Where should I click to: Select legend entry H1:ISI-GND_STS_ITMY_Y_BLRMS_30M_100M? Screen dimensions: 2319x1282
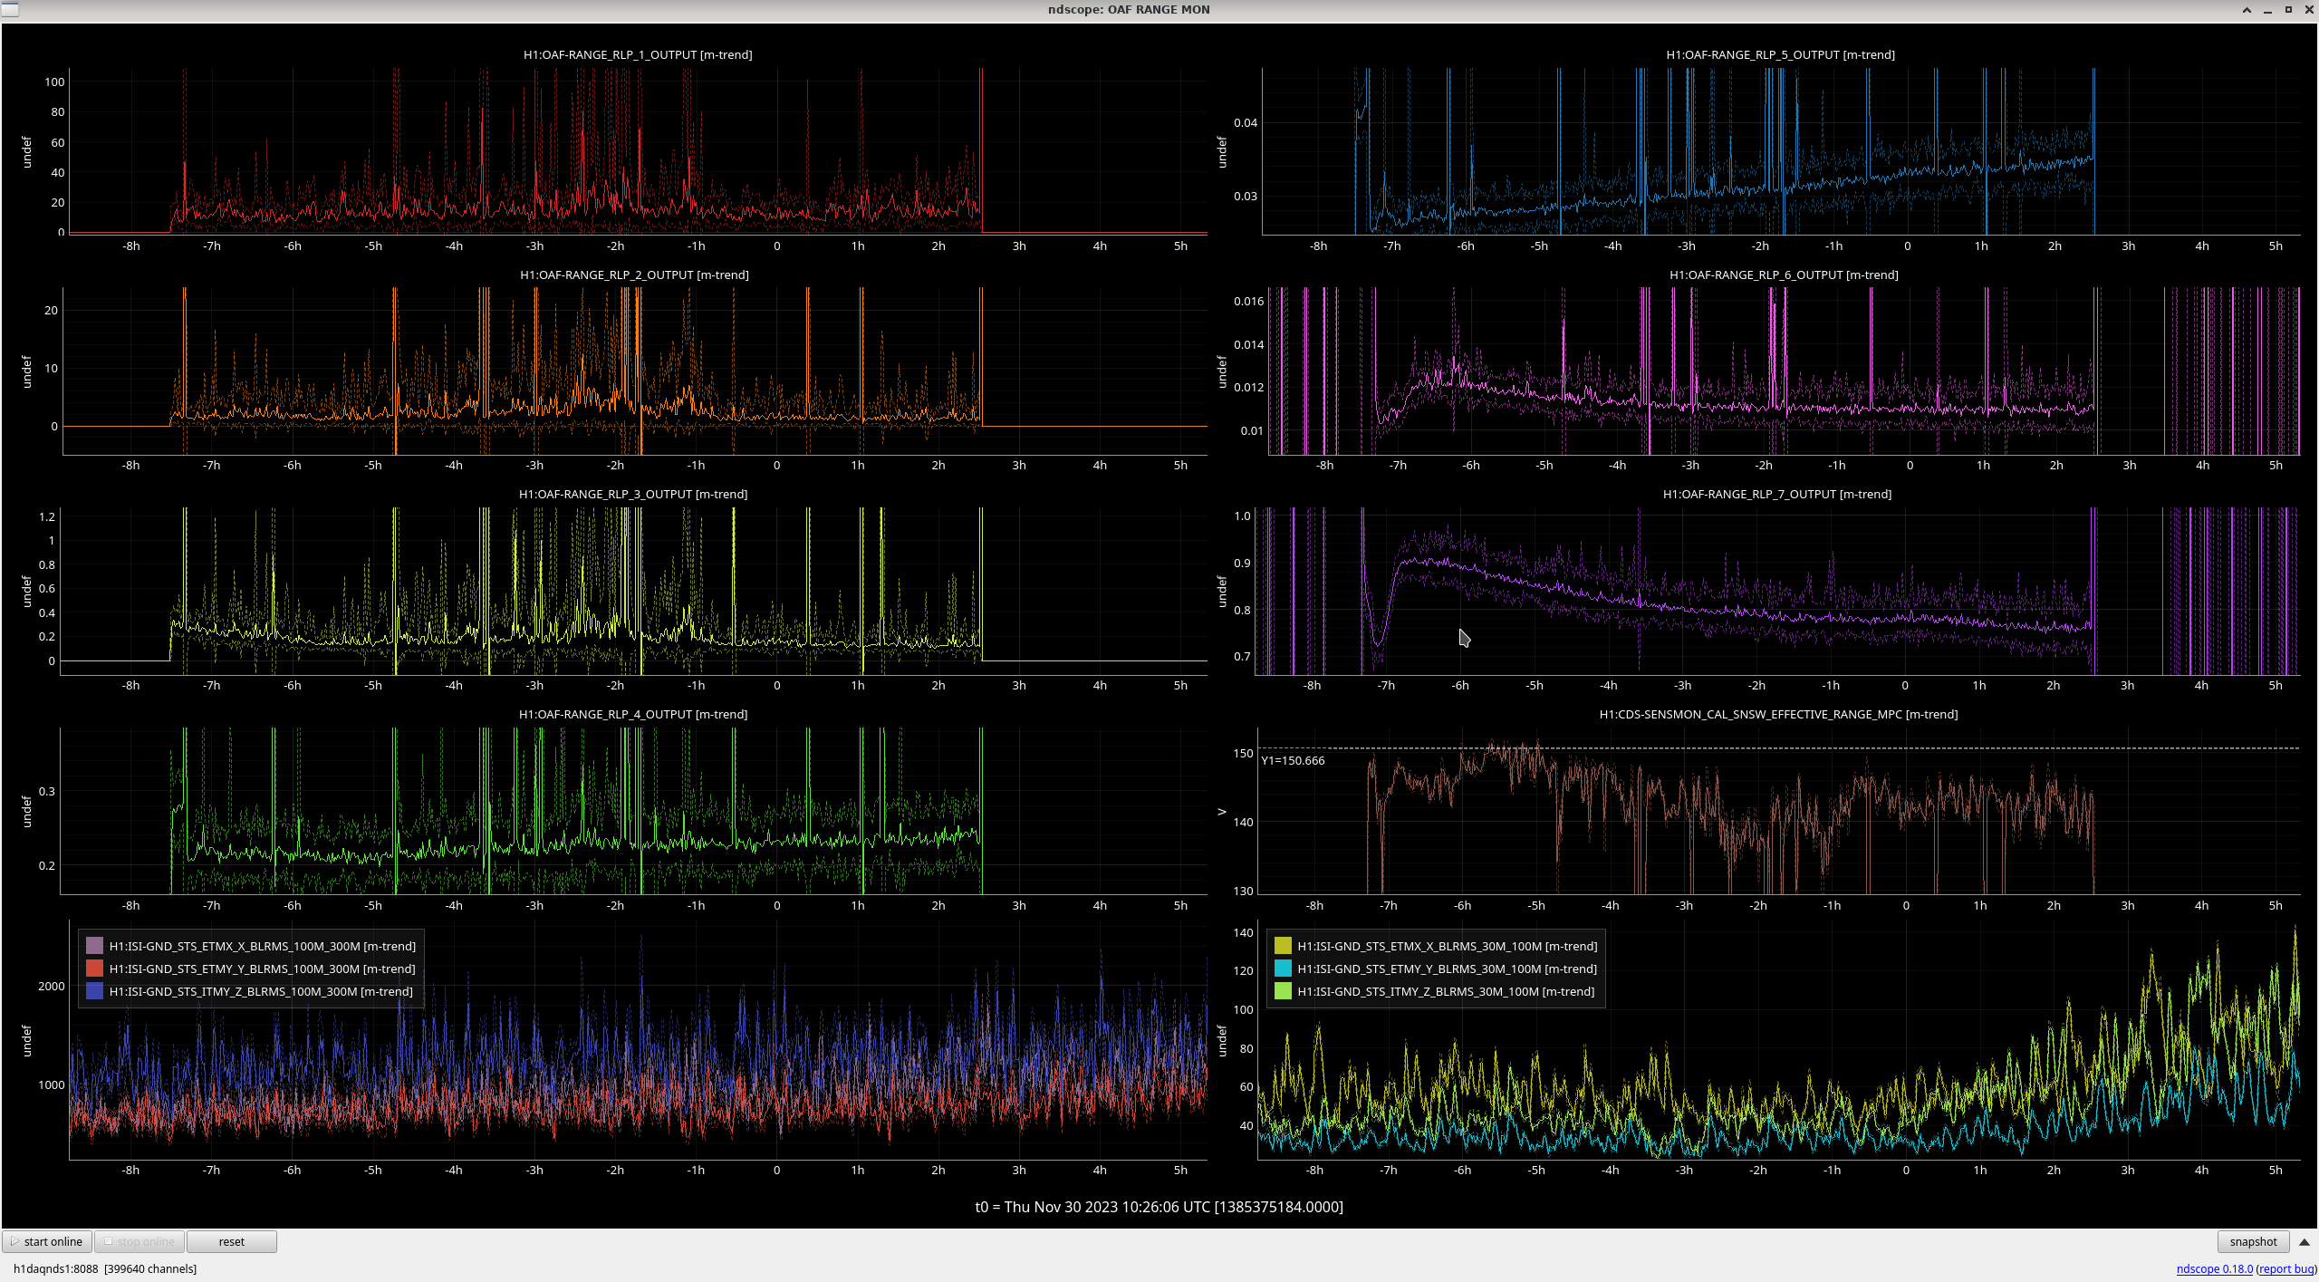coord(1447,969)
